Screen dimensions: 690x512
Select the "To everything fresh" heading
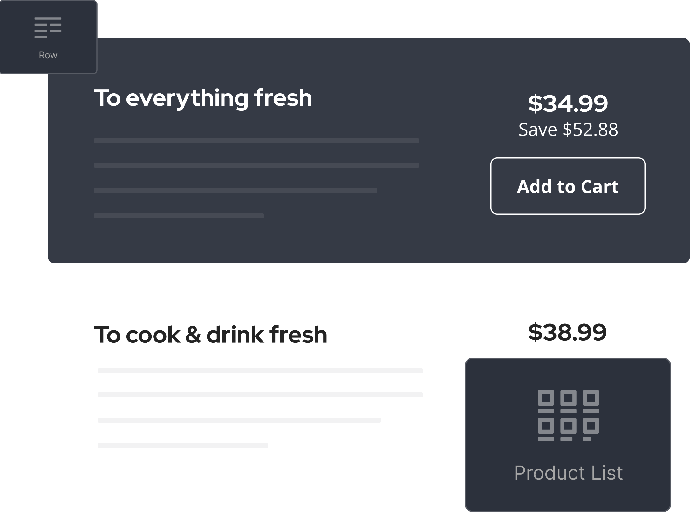click(x=203, y=98)
